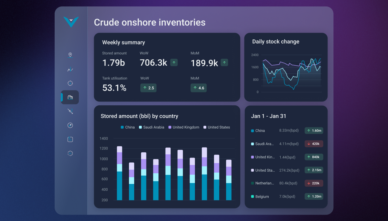Viewport: 388px width, 221px height.
Task: Open the Jan 1 - Jan 31 date range selector
Action: click(269, 116)
